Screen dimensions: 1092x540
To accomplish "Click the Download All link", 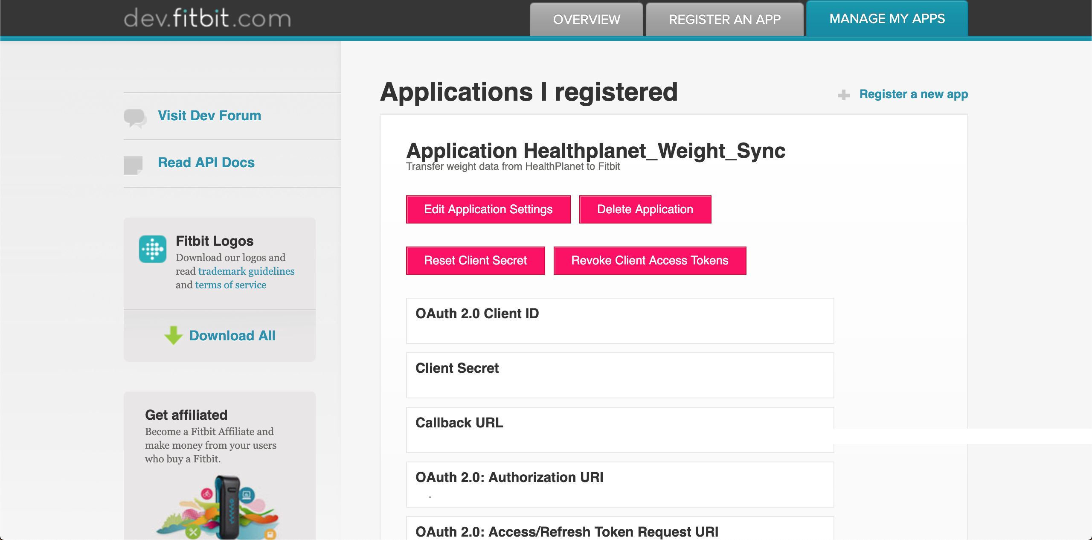I will (232, 336).
